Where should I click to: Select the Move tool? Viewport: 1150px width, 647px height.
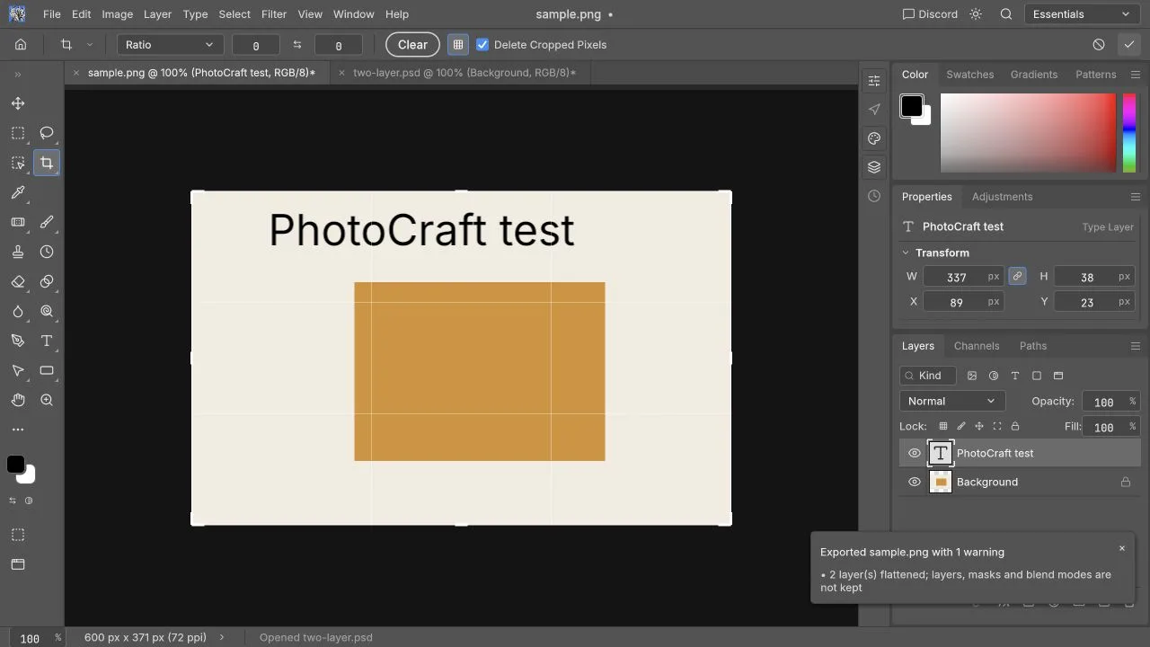[18, 103]
